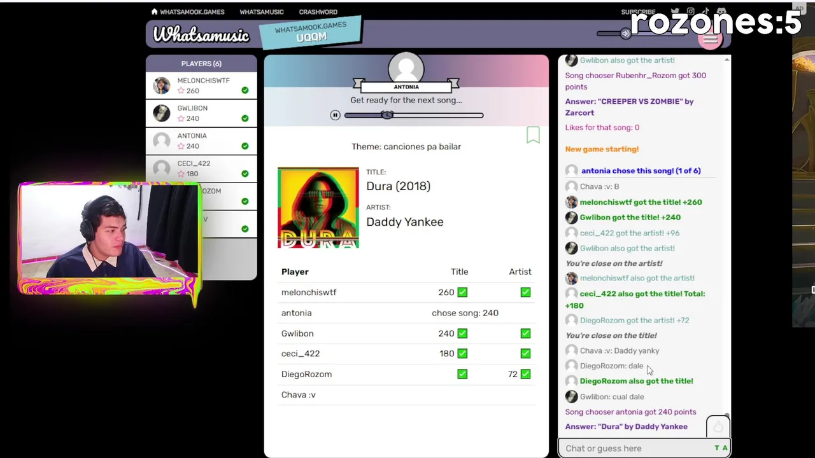Click the home icon beside WHATSAMOOK.GAMES
The height and width of the screenshot is (458, 815).
[x=154, y=11]
